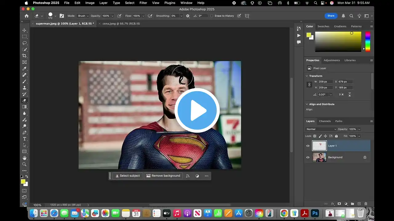Click the Remove background button

(163, 176)
